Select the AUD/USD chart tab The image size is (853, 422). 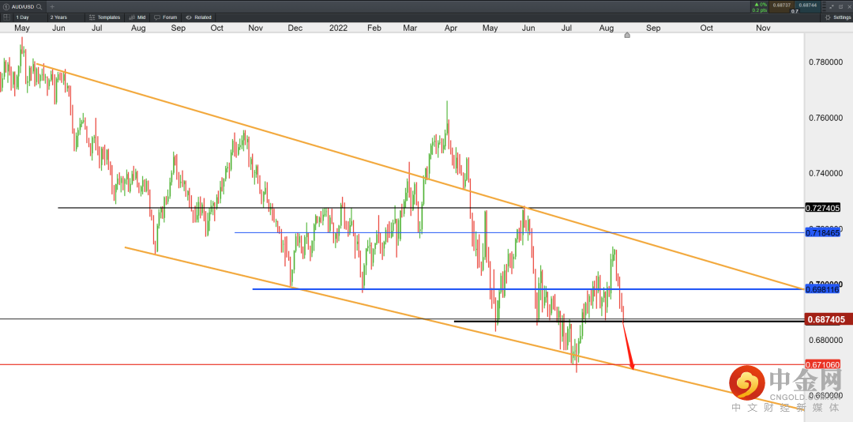24,7
